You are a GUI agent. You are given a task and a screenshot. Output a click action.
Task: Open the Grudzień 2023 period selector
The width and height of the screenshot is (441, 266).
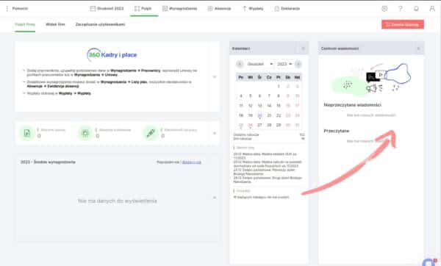coord(107,8)
